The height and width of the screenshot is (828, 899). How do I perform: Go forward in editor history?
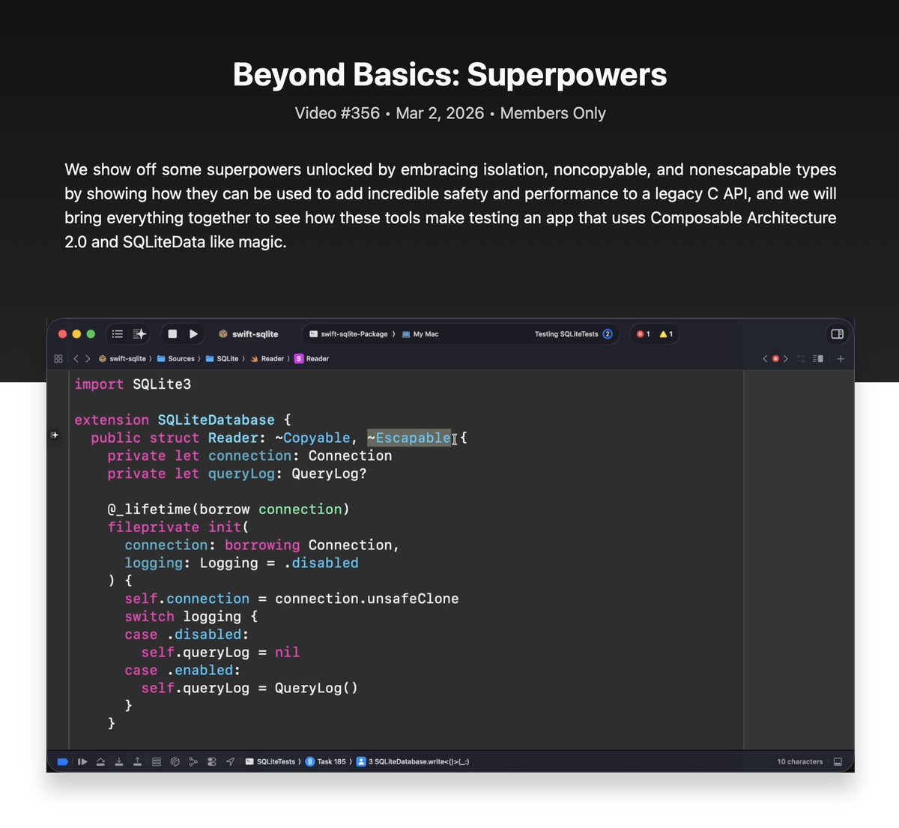[x=88, y=359]
